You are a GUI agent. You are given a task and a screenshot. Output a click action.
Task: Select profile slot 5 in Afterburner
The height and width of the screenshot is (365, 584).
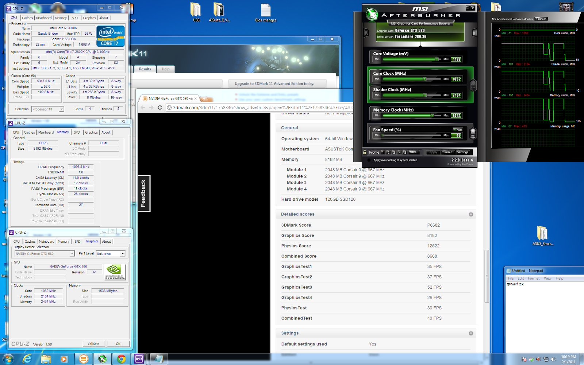405,152
